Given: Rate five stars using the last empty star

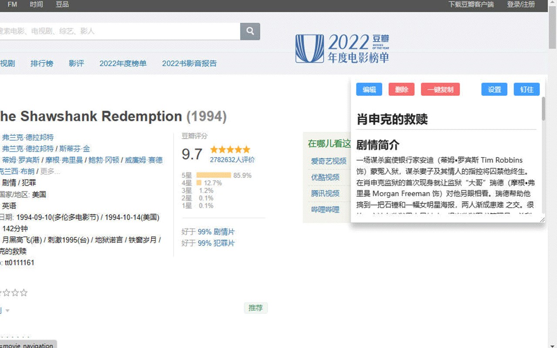Looking at the screenshot, I should [x=24, y=293].
